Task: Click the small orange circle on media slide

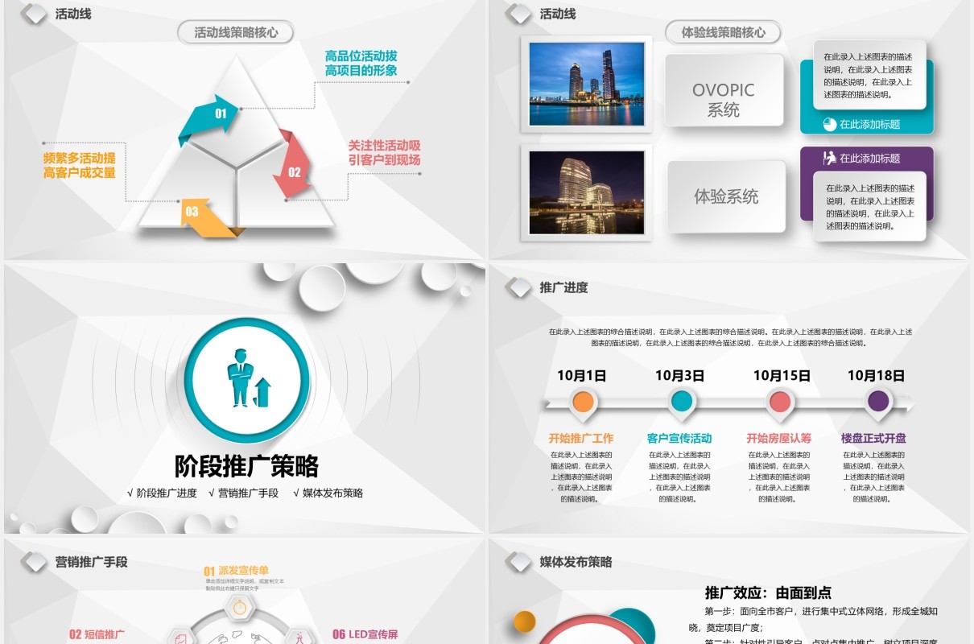Action: [x=525, y=621]
